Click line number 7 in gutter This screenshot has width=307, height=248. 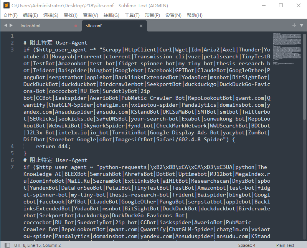coord(12,167)
